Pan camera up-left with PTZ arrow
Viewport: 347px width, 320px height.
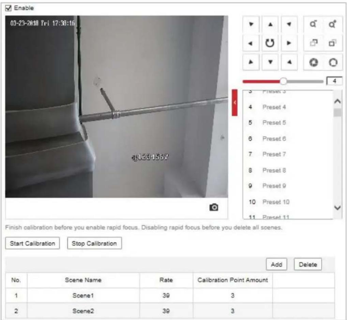pos(251,24)
